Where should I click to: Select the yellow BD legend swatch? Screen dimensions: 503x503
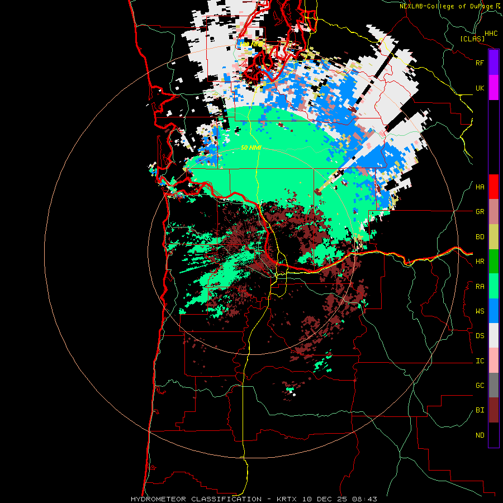[x=493, y=237]
